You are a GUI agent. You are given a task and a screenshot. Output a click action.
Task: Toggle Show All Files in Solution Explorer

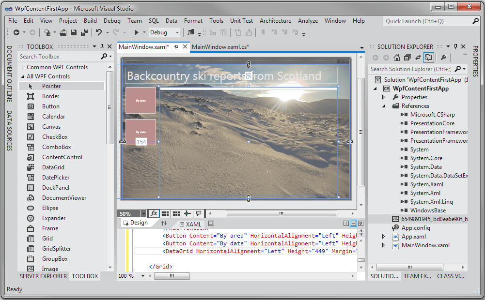coord(428,58)
